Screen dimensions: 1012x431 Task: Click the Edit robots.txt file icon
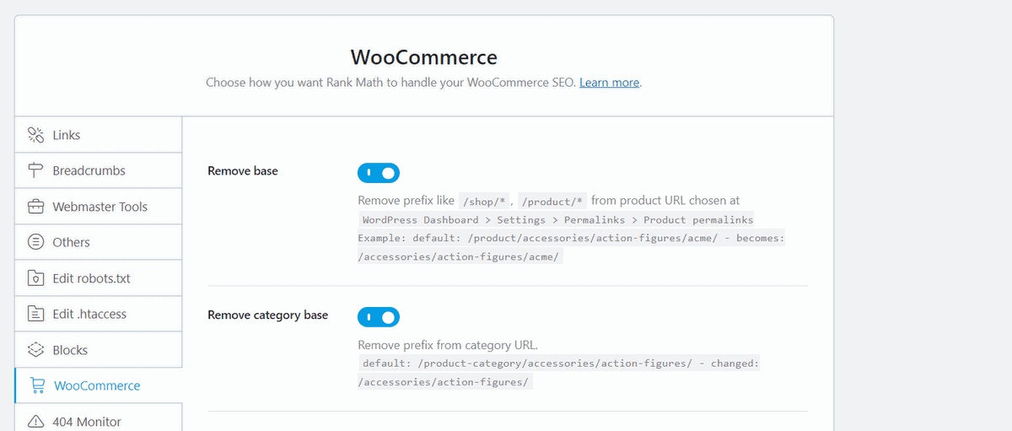(x=35, y=278)
